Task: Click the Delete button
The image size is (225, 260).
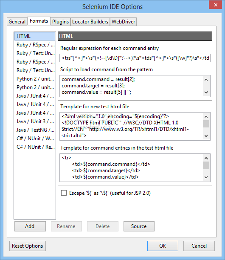Action: coord(103,226)
